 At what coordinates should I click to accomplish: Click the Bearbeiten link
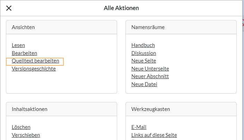click(x=24, y=53)
